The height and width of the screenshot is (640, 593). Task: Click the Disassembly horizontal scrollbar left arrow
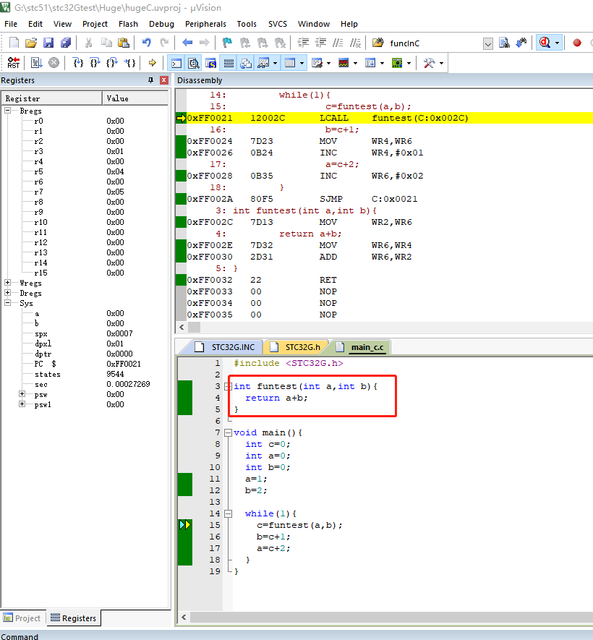182,327
